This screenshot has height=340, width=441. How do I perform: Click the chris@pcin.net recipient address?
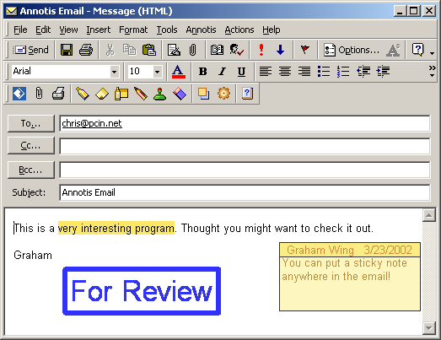coord(92,123)
